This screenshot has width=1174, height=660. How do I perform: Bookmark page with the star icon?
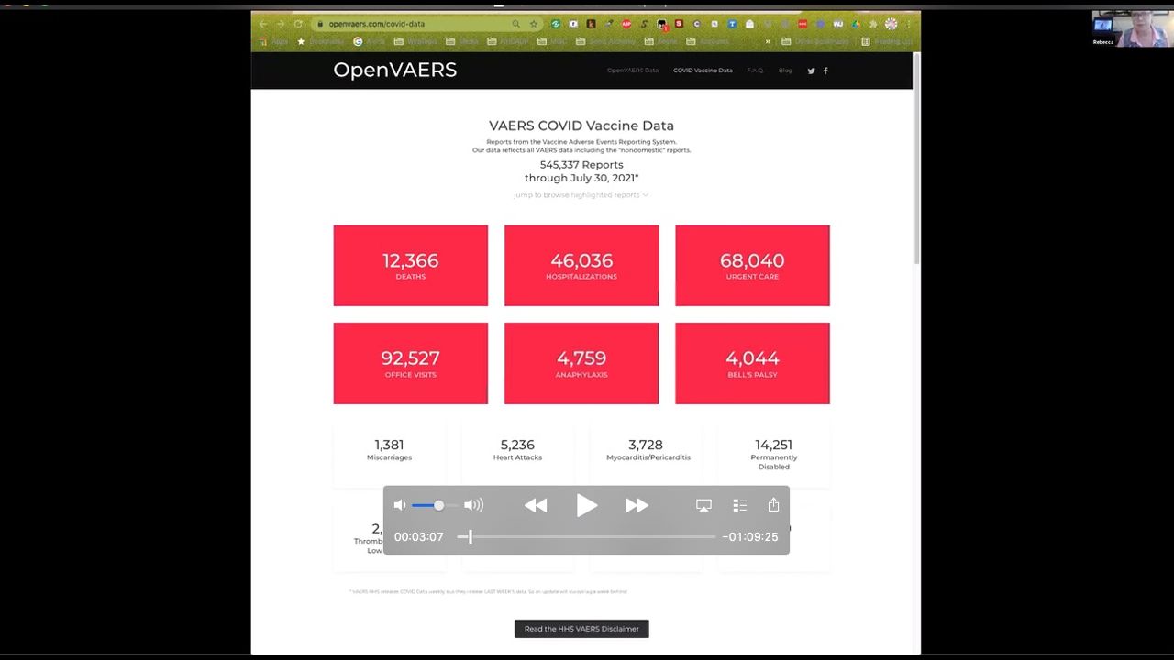tap(534, 24)
